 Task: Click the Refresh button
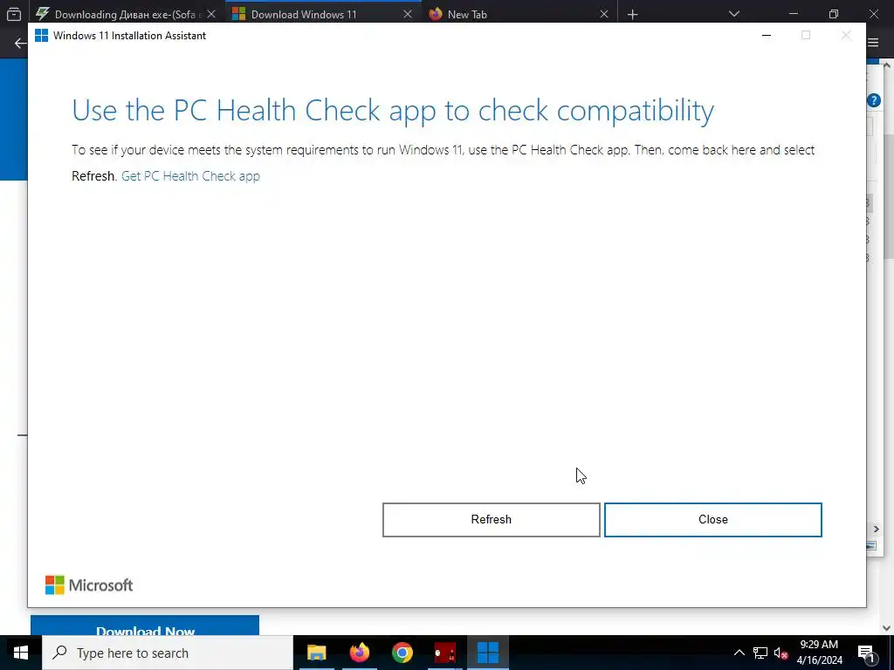(x=491, y=520)
